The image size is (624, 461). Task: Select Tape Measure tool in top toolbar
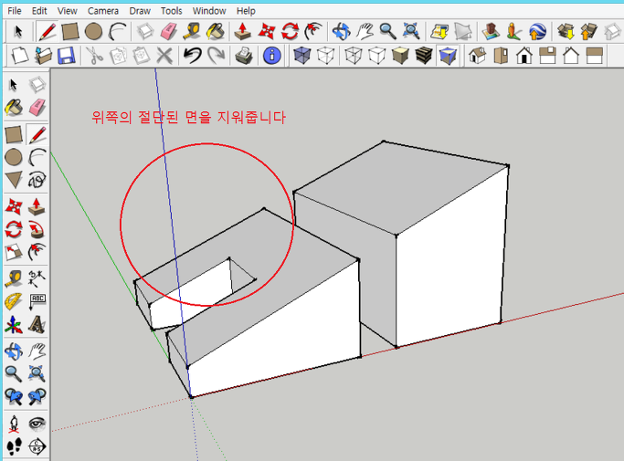(192, 31)
